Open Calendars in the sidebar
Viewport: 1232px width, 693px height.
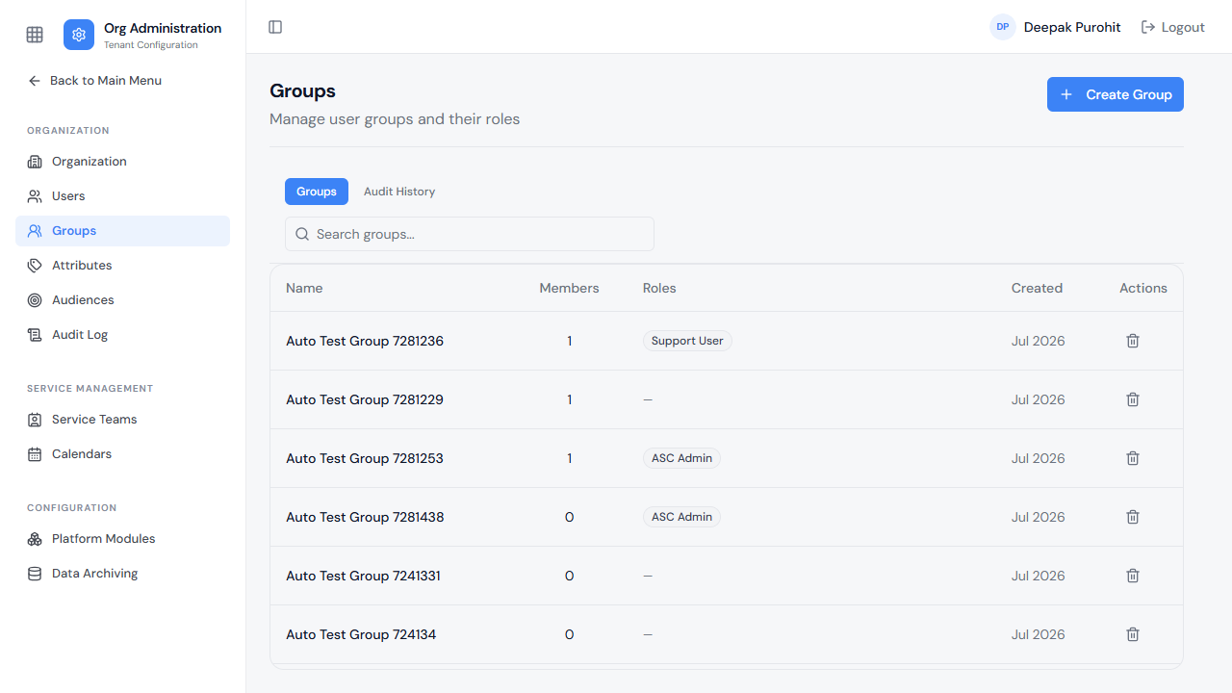point(122,454)
